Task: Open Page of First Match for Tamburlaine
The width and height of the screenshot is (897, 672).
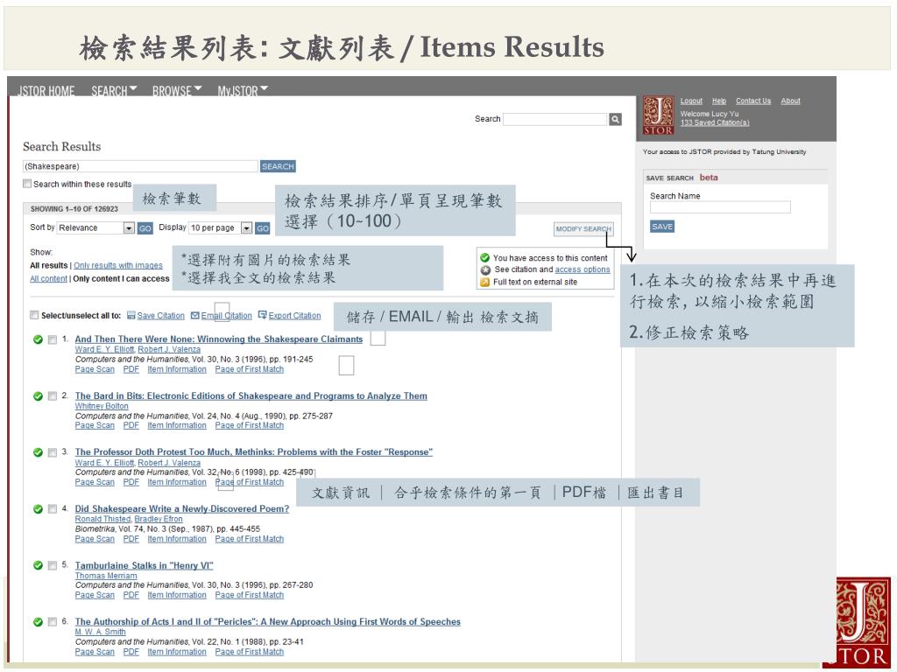Action: 250,595
